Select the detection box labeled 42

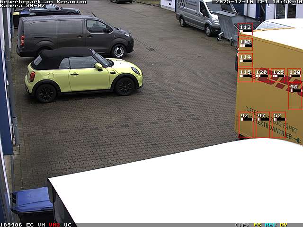246,125
